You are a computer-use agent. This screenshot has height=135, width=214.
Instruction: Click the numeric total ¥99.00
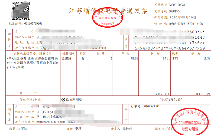176,100
